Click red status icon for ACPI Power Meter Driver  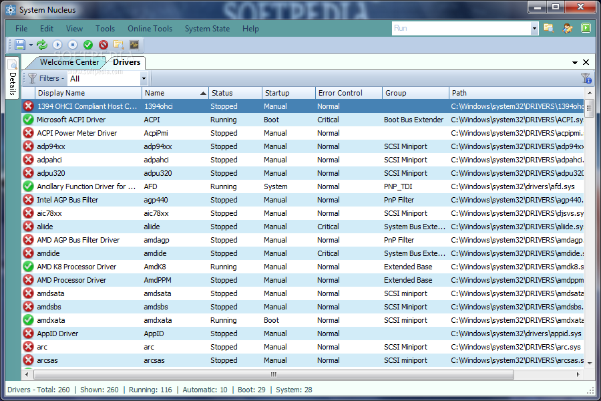[28, 133]
